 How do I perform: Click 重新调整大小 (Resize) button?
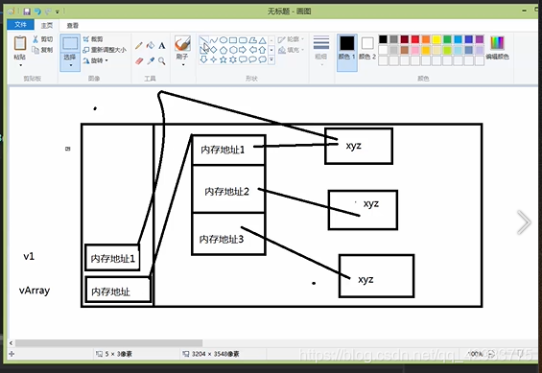(x=105, y=50)
